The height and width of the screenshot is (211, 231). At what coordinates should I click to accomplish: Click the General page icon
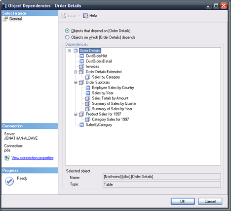5,19
